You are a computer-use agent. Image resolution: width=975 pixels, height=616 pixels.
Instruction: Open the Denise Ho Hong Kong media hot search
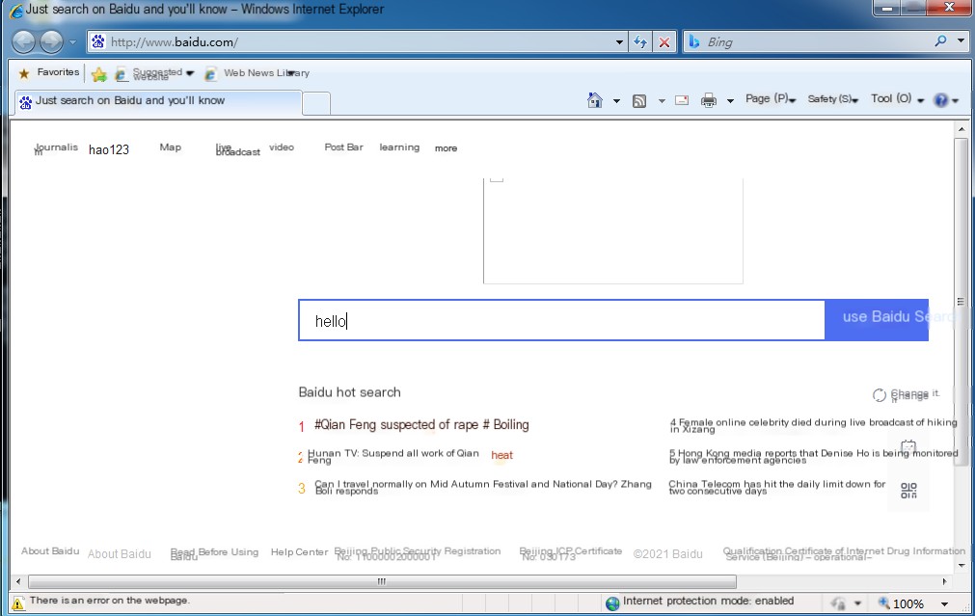[813, 456]
